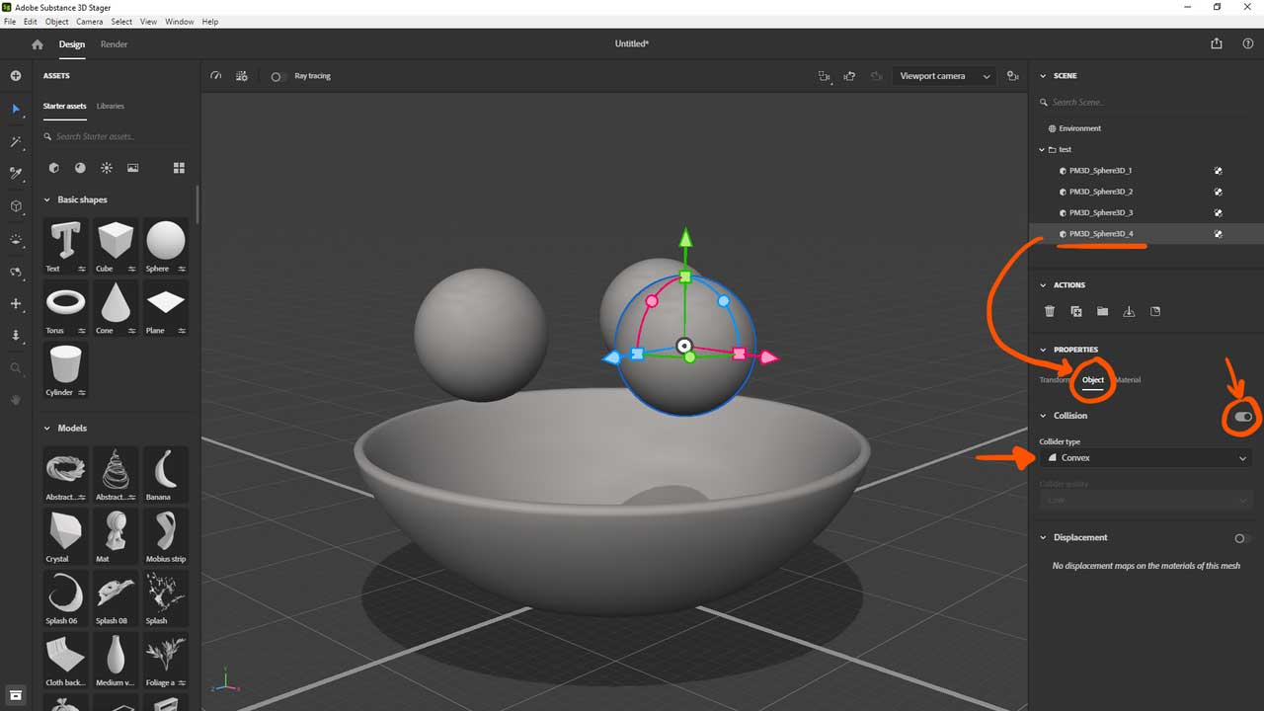Viewport: 1264px width, 711px height.
Task: Switch to the Render tab
Action: tap(114, 44)
